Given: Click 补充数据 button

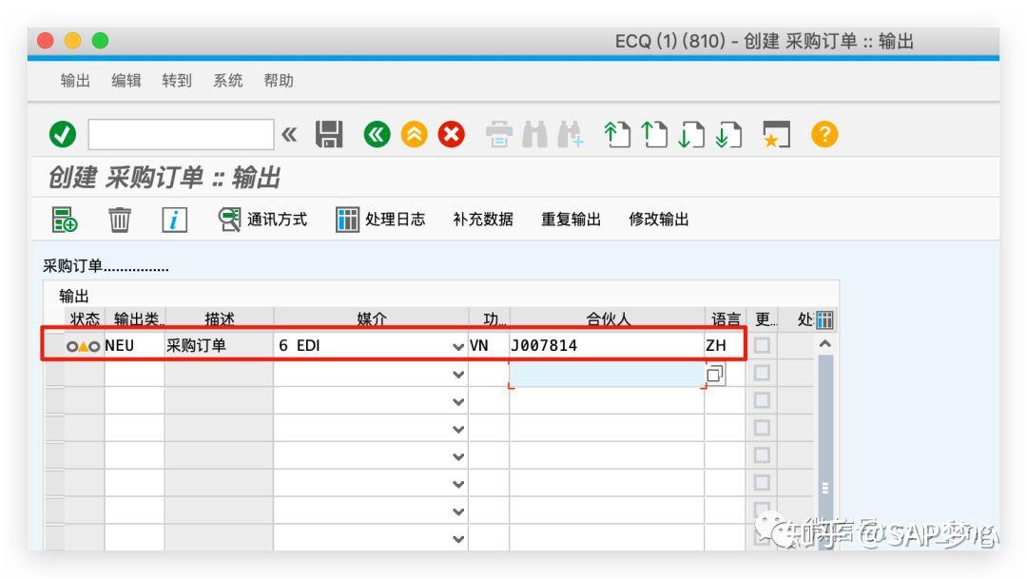Looking at the screenshot, I should click(483, 220).
